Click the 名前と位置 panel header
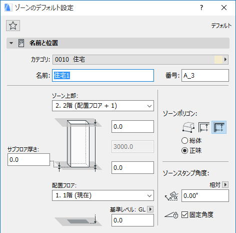The image size is (236, 233). click(118, 43)
